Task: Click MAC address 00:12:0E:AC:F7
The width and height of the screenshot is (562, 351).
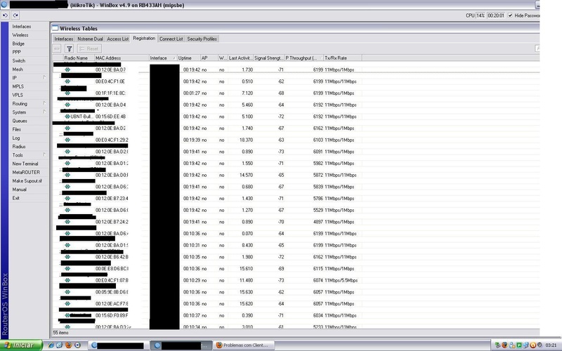Action: (x=112, y=304)
